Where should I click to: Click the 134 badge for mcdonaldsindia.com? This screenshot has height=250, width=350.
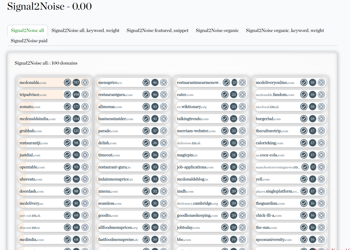click(x=76, y=119)
